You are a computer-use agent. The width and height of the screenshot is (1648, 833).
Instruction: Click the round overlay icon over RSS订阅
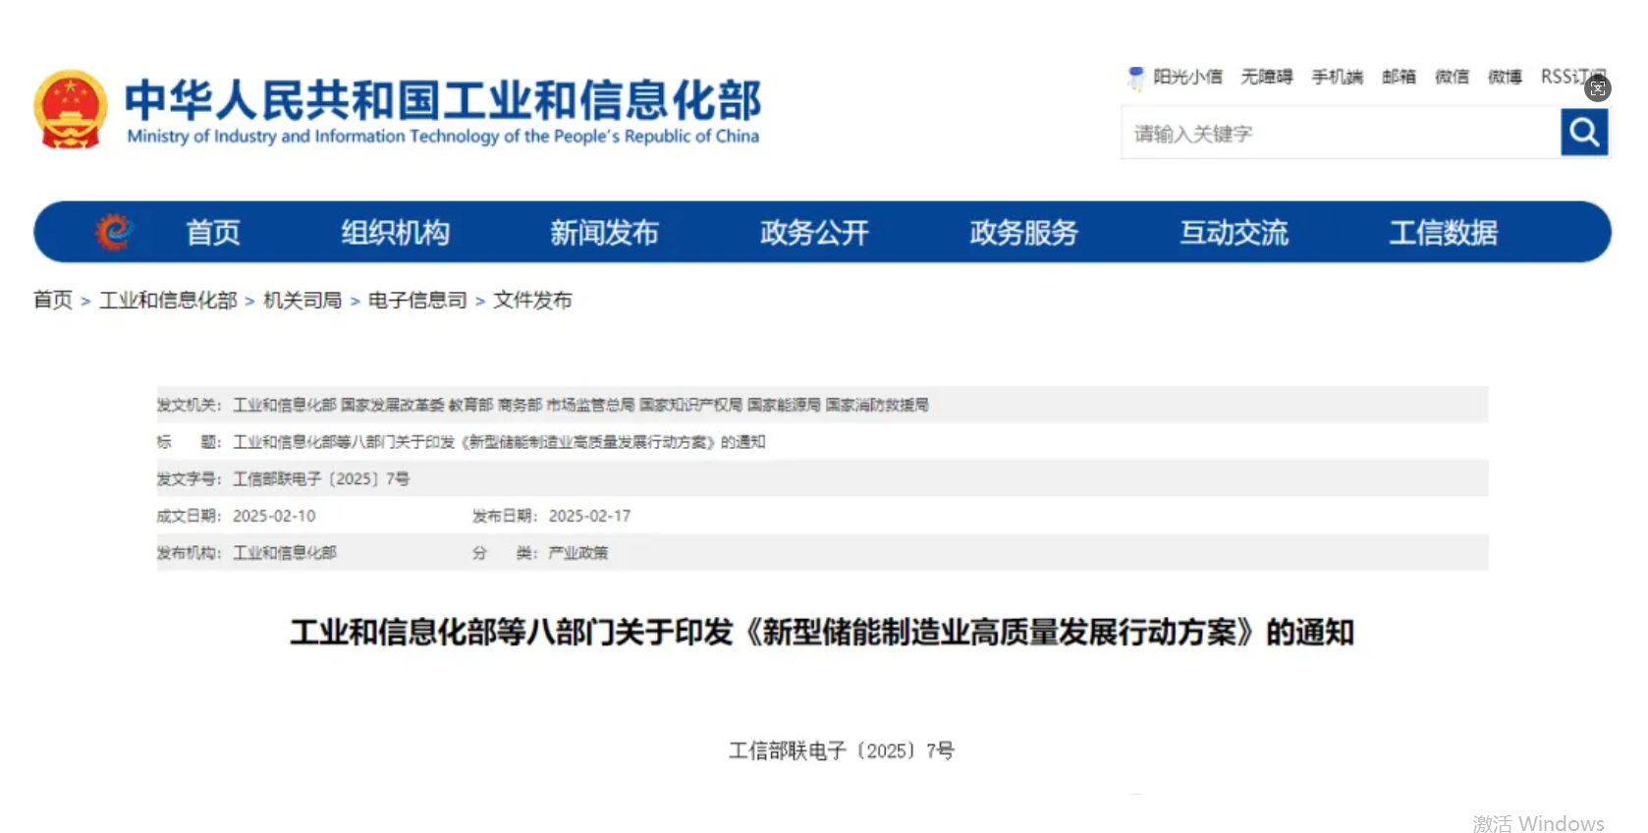coord(1598,88)
